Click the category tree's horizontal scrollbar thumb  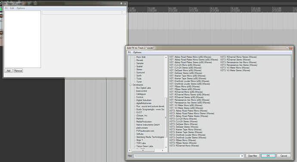[143, 150]
